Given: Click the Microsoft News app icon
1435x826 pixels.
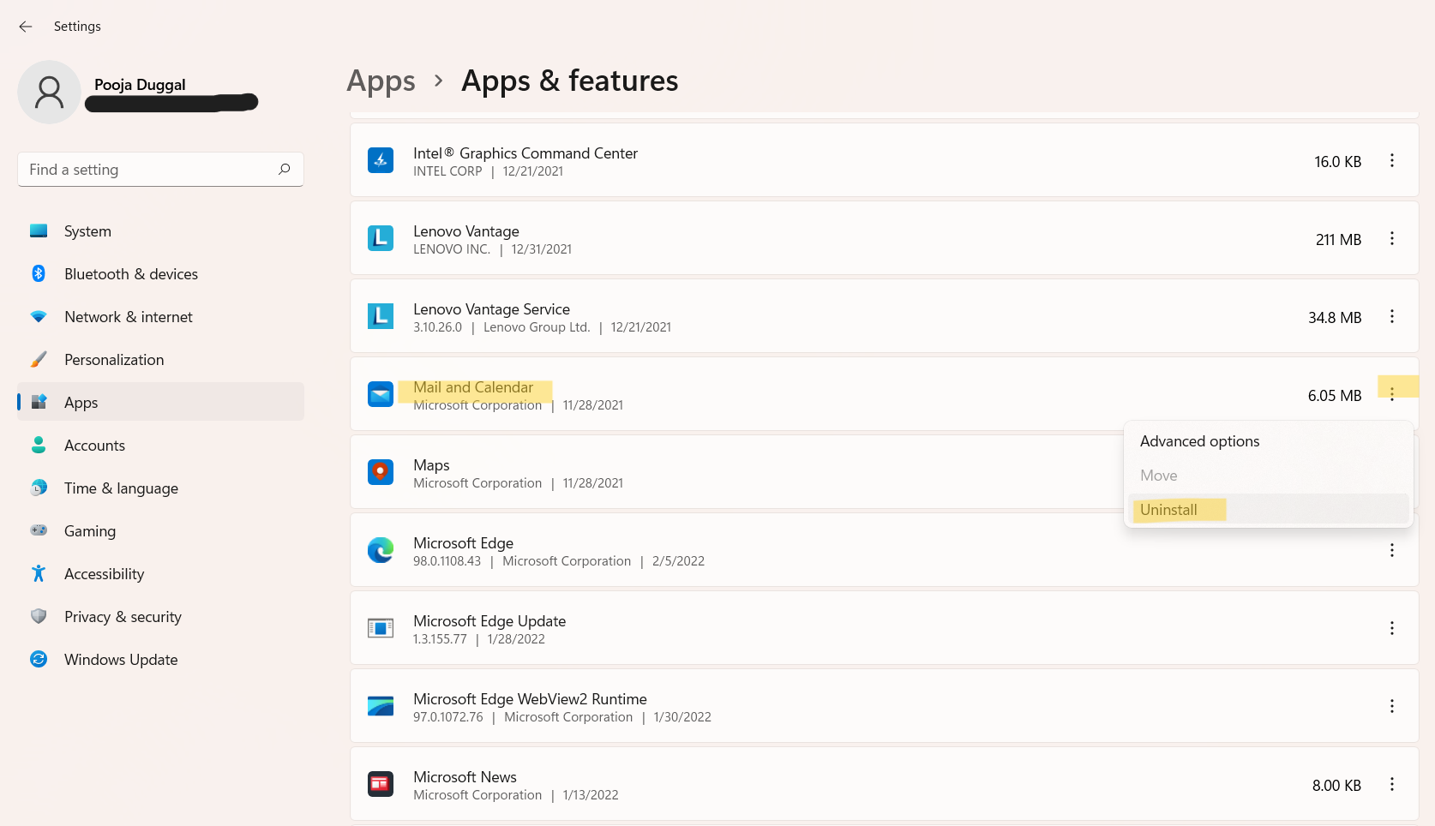Looking at the screenshot, I should (x=381, y=784).
